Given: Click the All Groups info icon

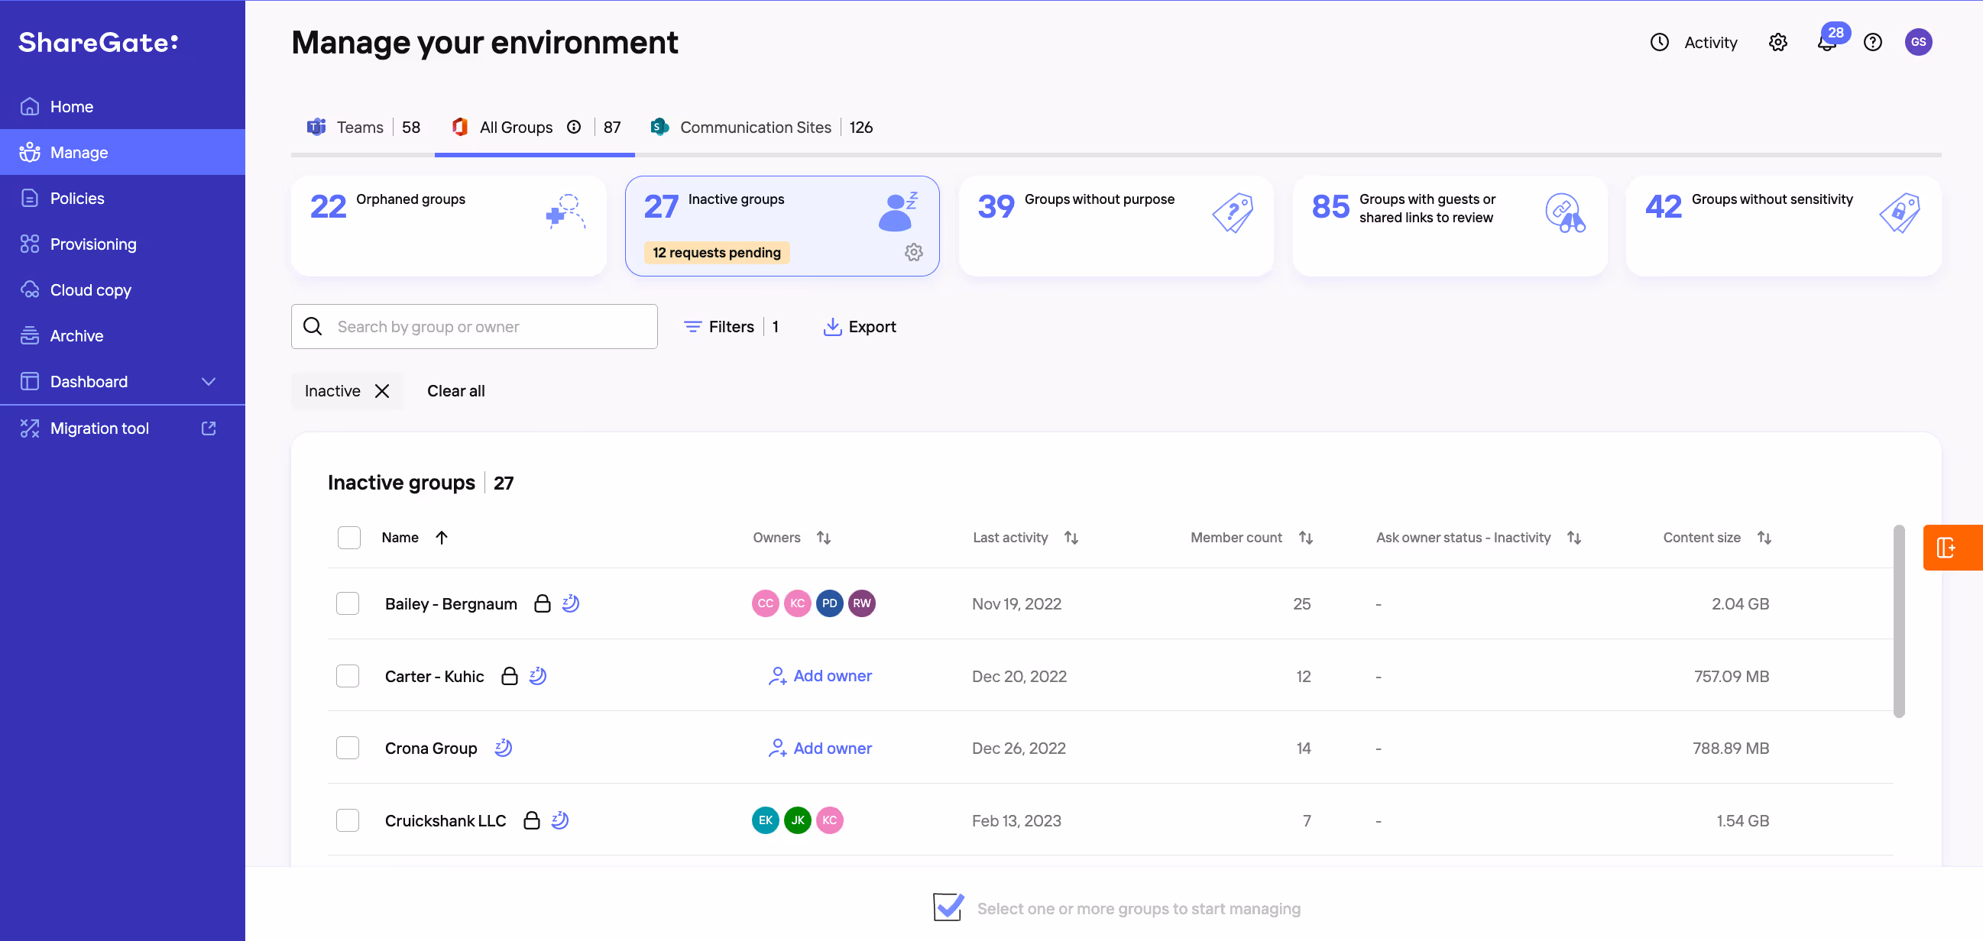Looking at the screenshot, I should [575, 127].
